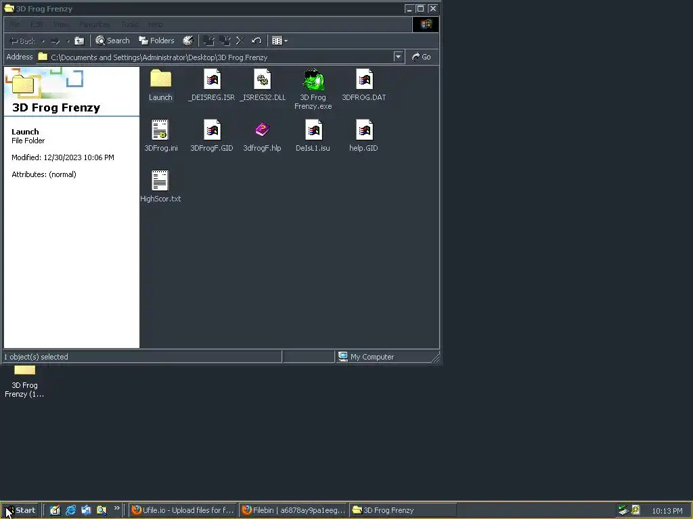Toggle the Folders pane

tap(156, 41)
